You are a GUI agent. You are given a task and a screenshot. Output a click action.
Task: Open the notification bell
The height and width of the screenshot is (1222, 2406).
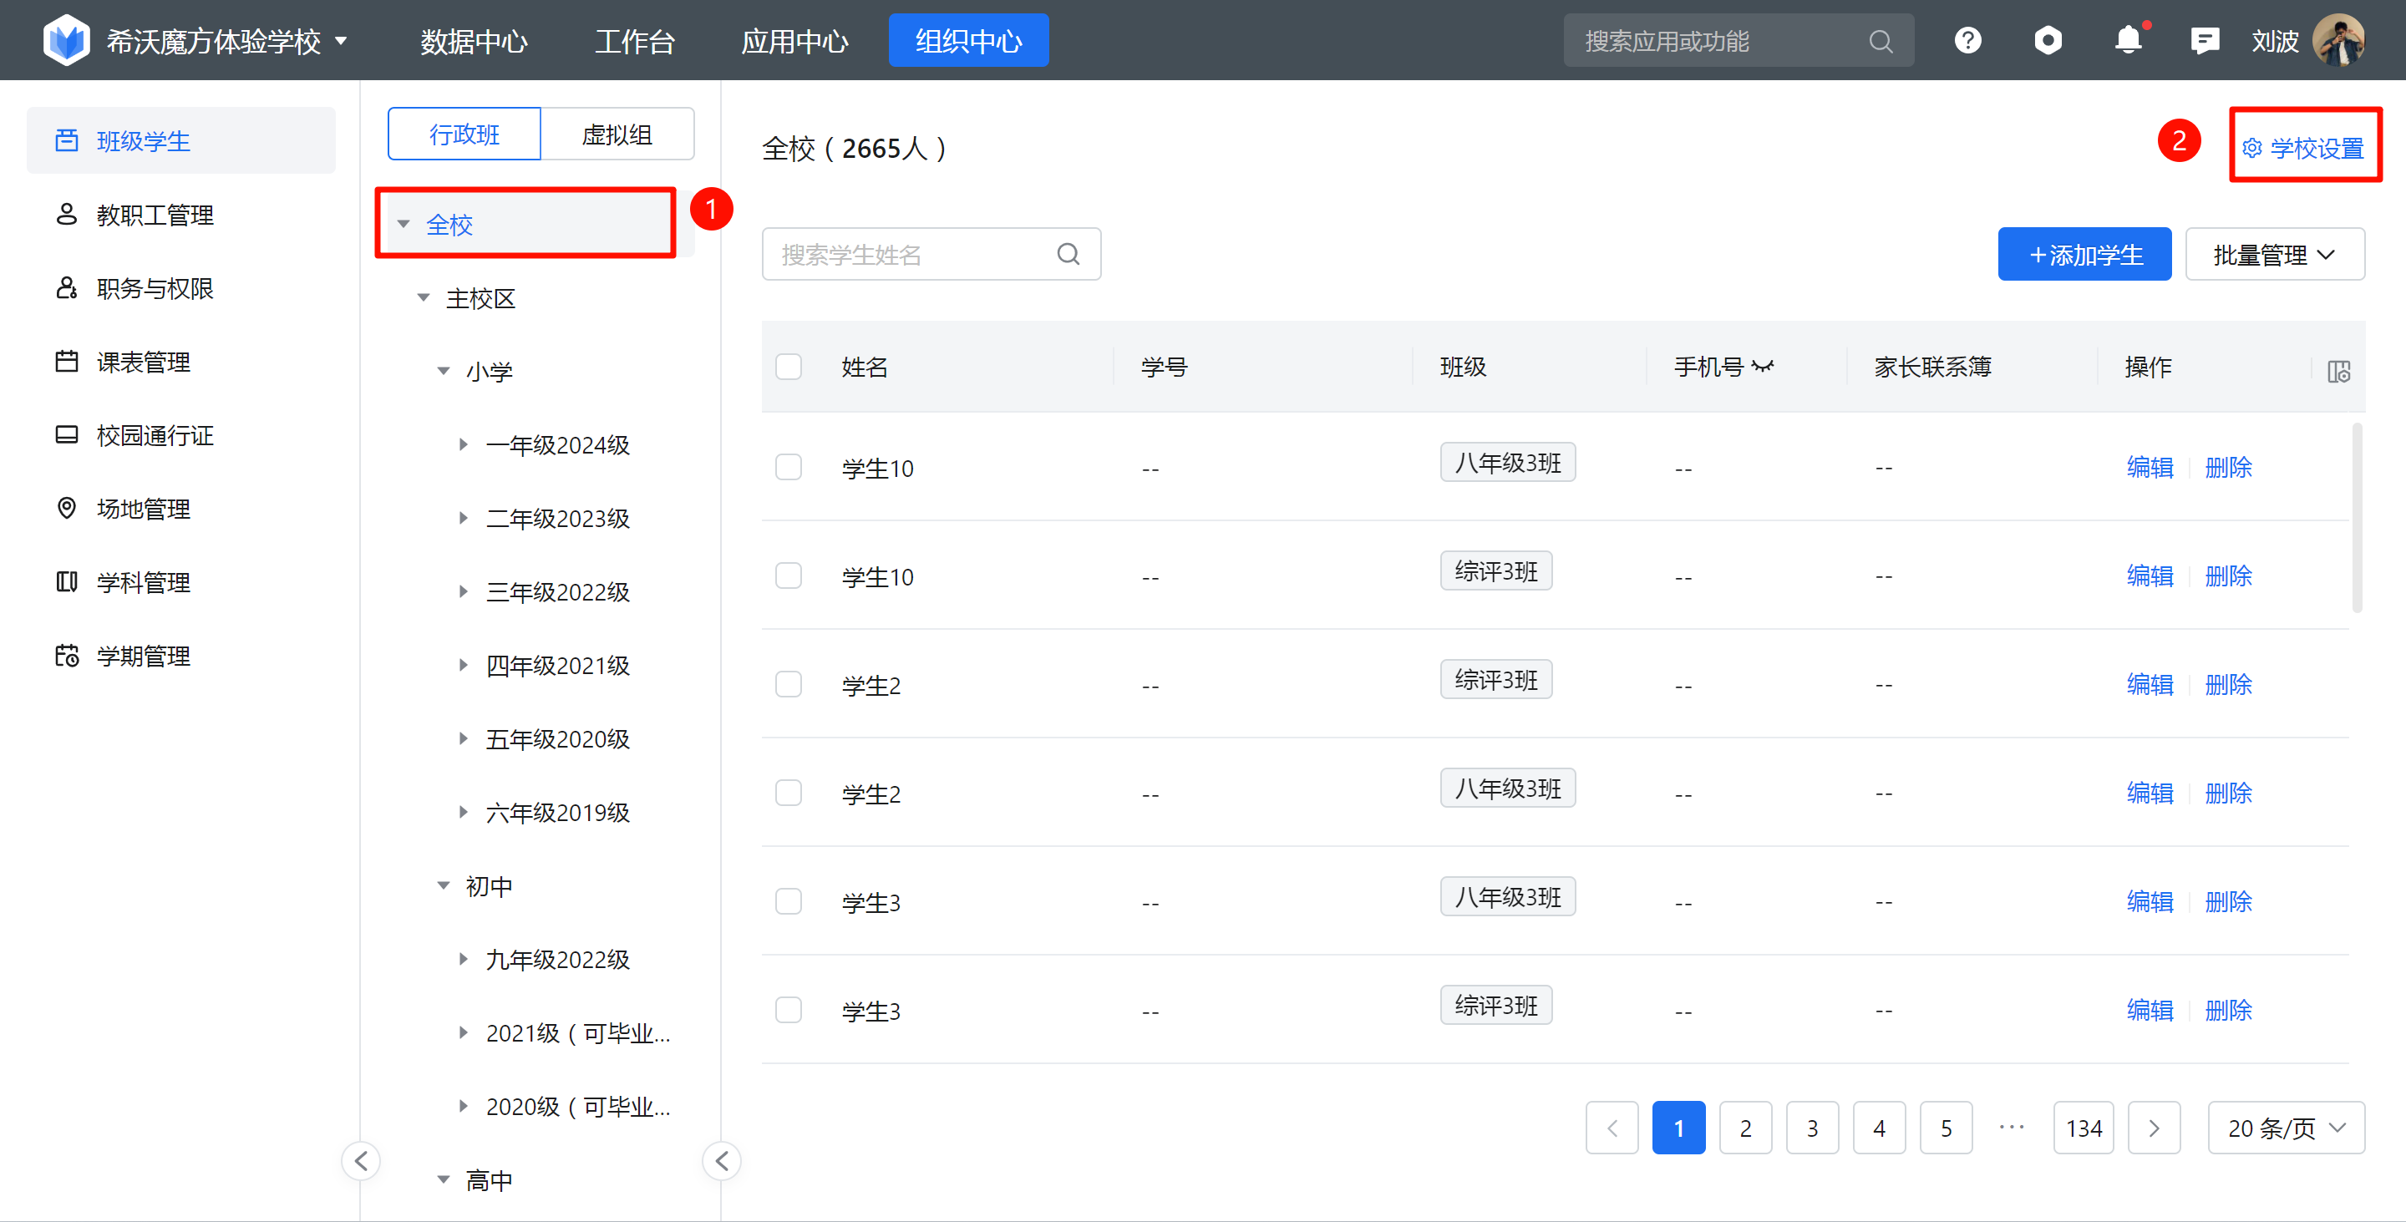pos(2128,40)
